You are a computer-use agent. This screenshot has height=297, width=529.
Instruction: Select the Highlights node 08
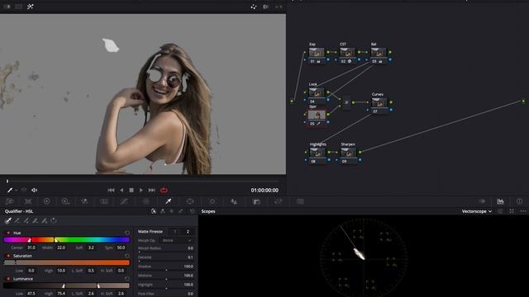coord(317,155)
